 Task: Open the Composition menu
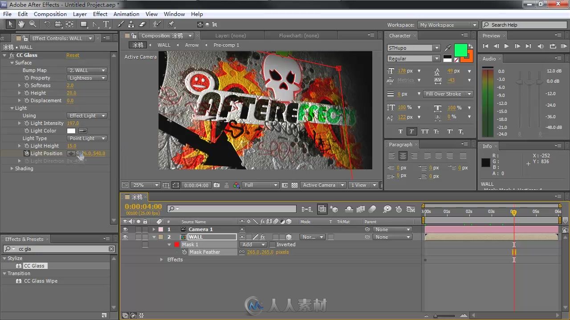coord(50,14)
